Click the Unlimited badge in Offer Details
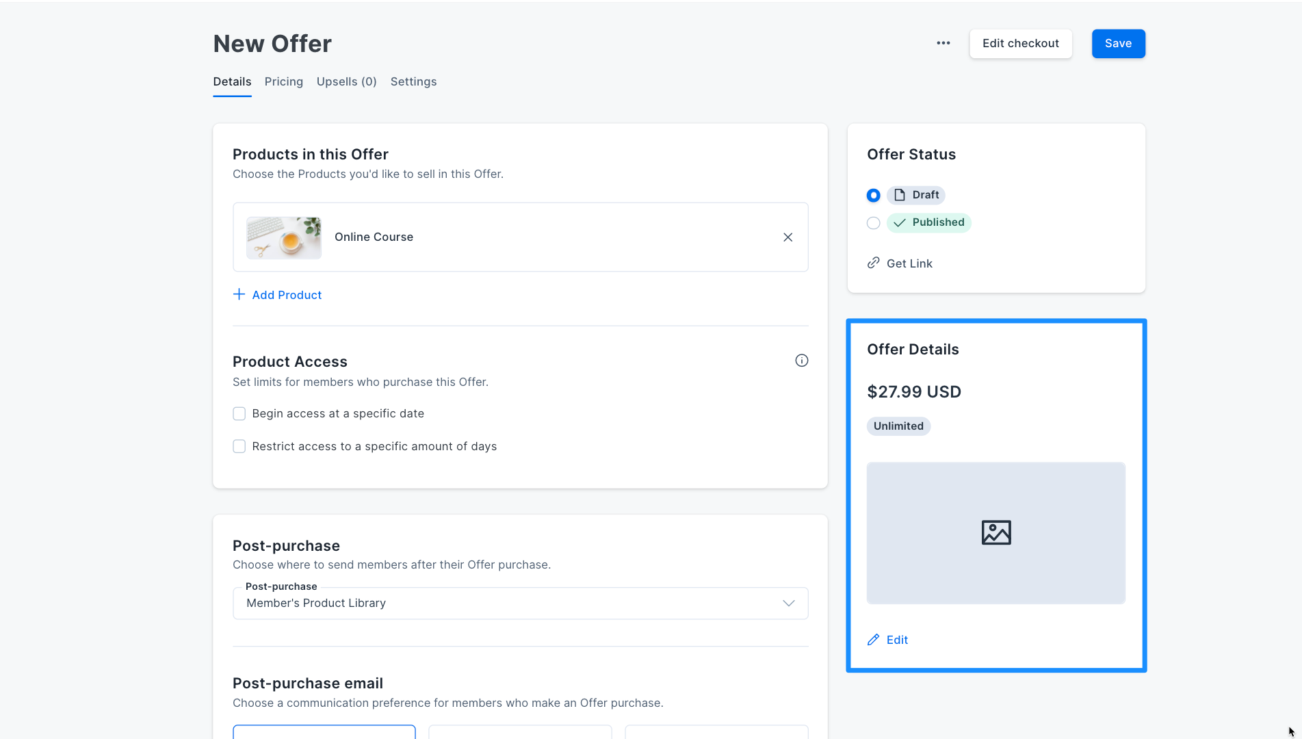This screenshot has width=1302, height=739. 898,426
